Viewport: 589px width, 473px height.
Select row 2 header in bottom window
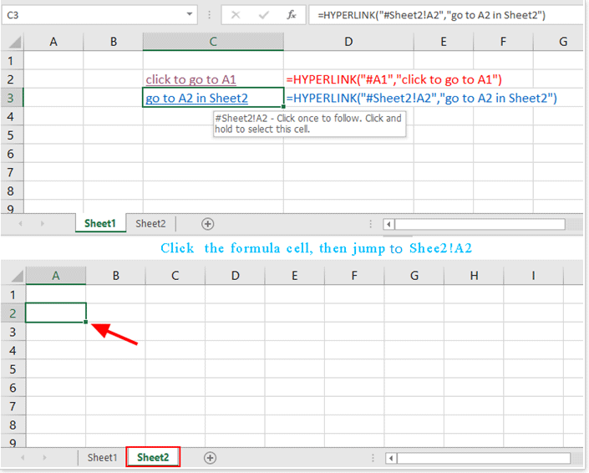[x=13, y=313]
